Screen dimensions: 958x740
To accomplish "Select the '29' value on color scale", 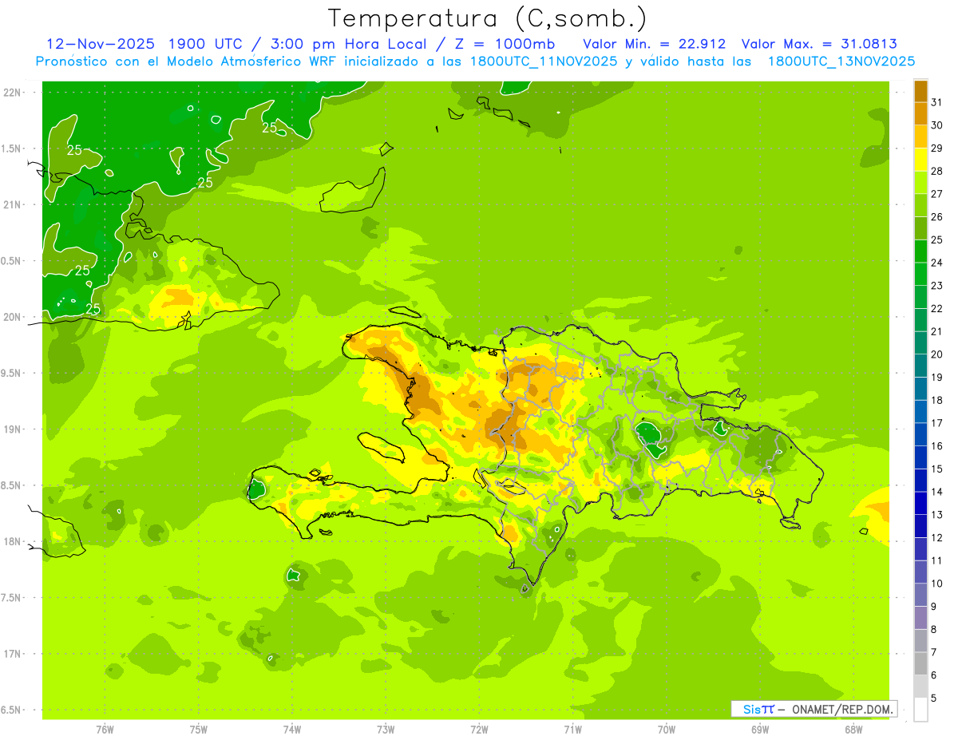I will pos(936,148).
